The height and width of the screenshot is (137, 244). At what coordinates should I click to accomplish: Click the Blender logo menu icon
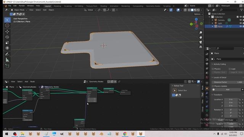point(6,6)
